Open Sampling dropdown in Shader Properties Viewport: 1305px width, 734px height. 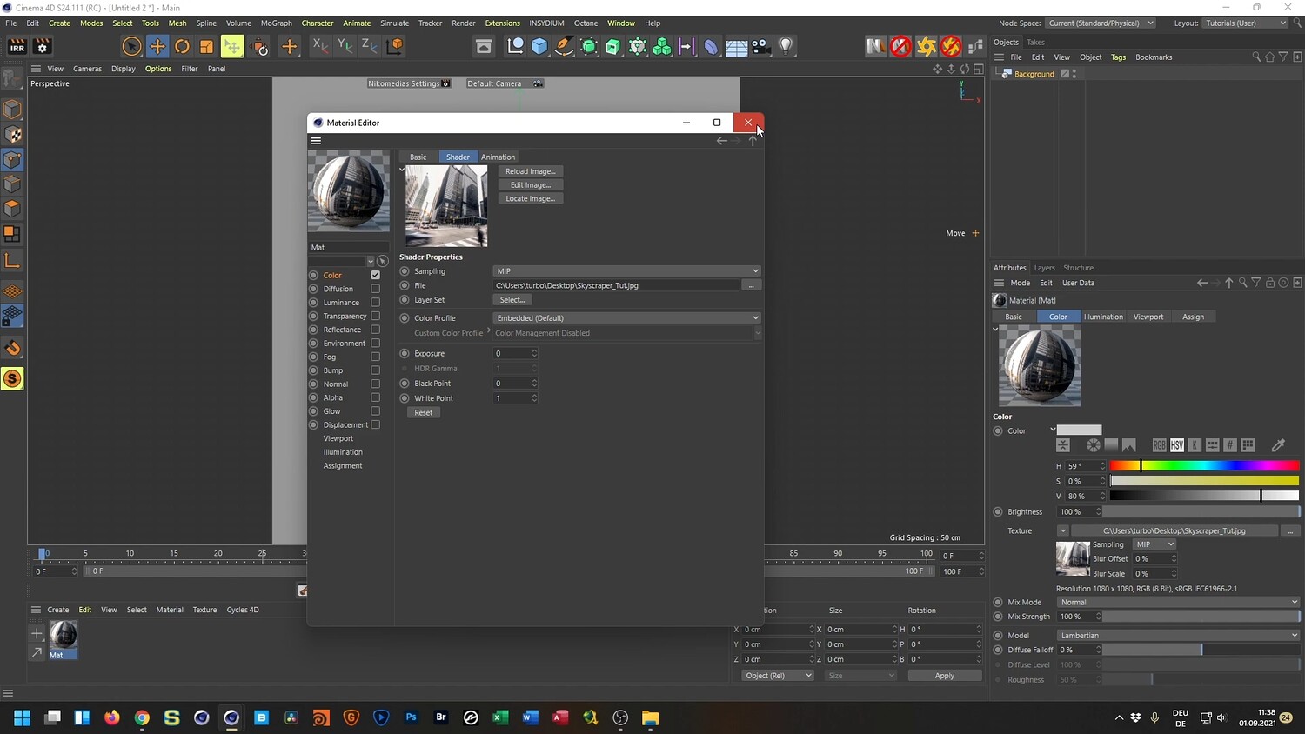[626, 271]
